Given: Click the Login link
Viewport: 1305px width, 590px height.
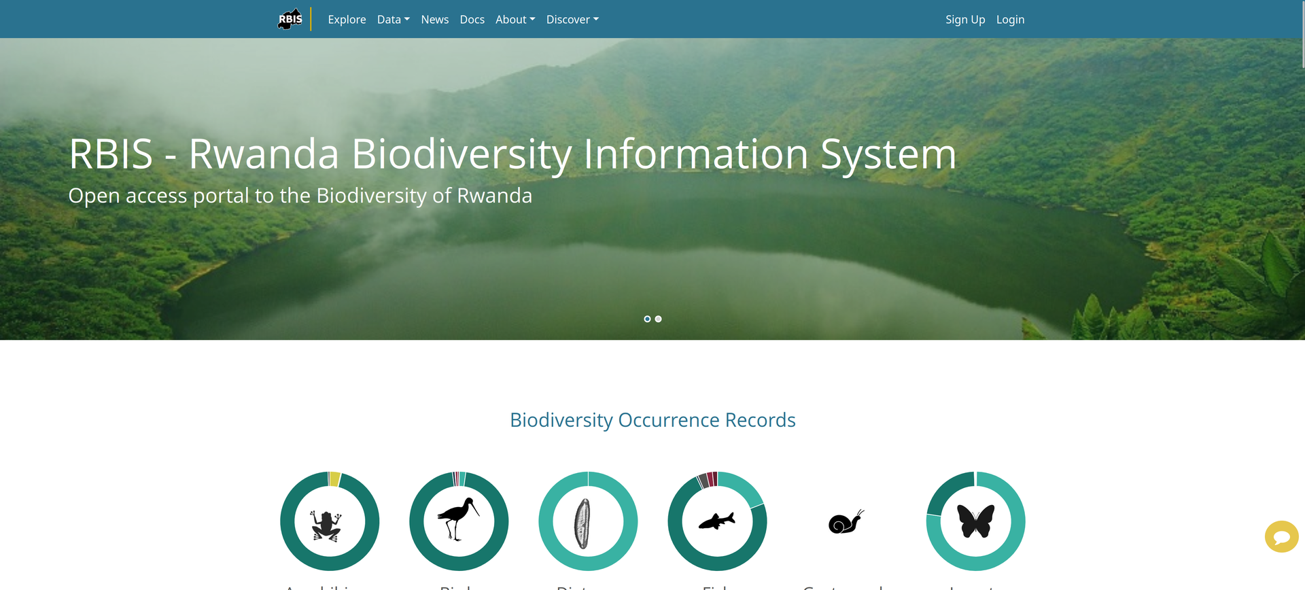Looking at the screenshot, I should pyautogui.click(x=1010, y=20).
